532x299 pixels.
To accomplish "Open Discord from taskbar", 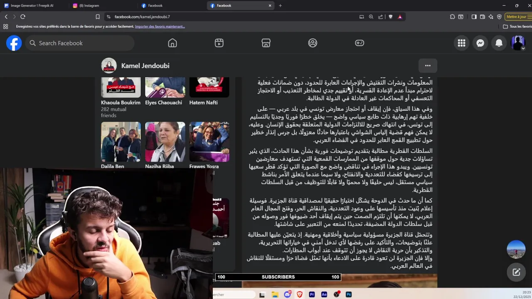I will tap(287, 294).
